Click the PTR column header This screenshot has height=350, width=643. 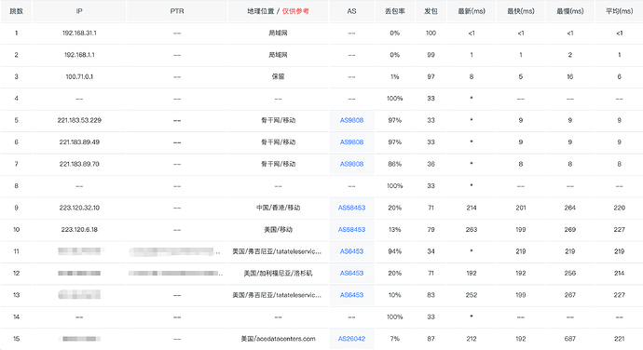pyautogui.click(x=177, y=11)
